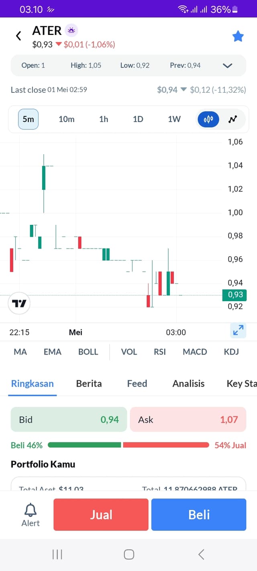Tap the blue Beli button
Viewport: 257px width, 571px height.
[x=199, y=515]
